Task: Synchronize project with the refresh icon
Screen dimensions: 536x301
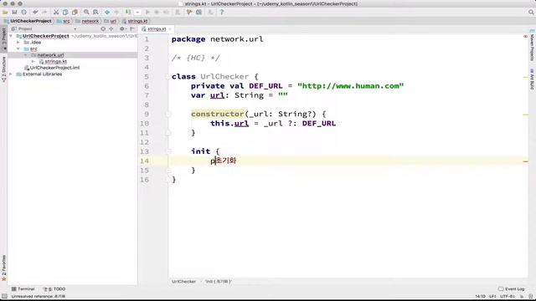Action: [24, 13]
